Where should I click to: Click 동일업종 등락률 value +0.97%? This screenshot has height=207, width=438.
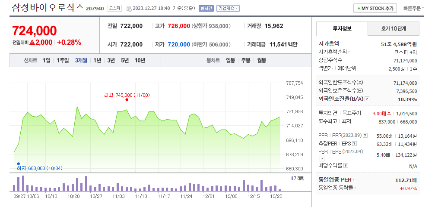[408, 188]
